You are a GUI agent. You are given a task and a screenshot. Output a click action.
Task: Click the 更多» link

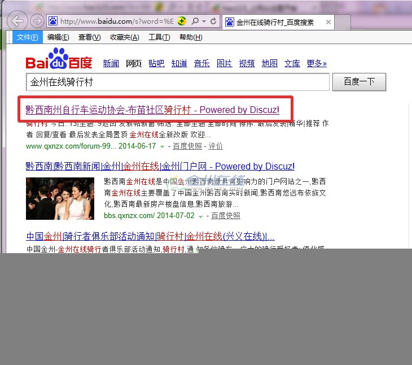[317, 63]
